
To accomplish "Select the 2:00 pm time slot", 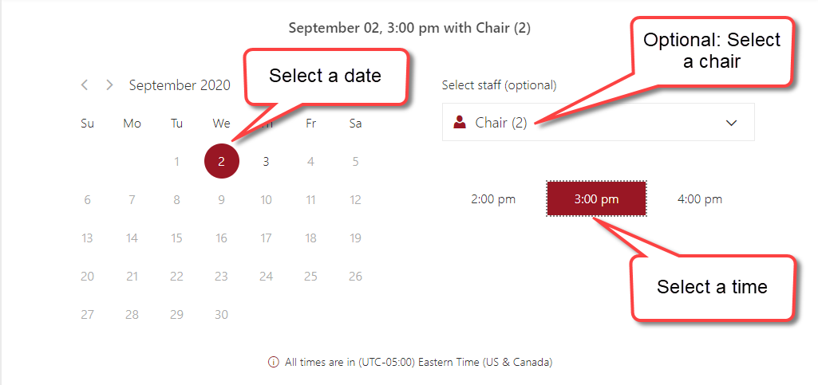I will [493, 199].
